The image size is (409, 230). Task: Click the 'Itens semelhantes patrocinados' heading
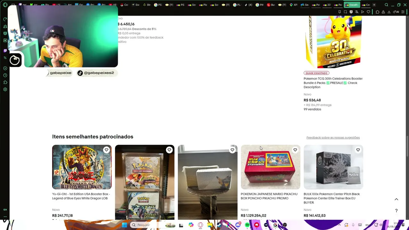93,137
